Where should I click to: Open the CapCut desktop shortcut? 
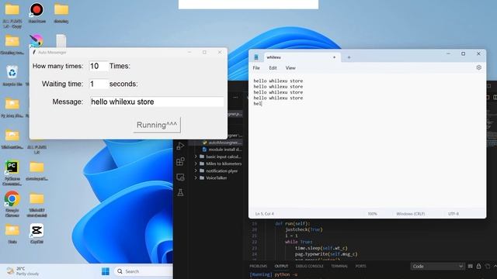click(x=36, y=233)
